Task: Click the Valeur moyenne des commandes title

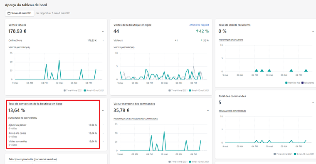Action: tap(134, 104)
